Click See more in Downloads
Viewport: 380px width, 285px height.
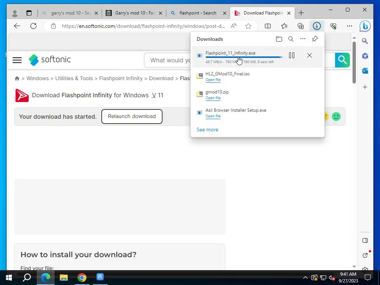pos(207,130)
